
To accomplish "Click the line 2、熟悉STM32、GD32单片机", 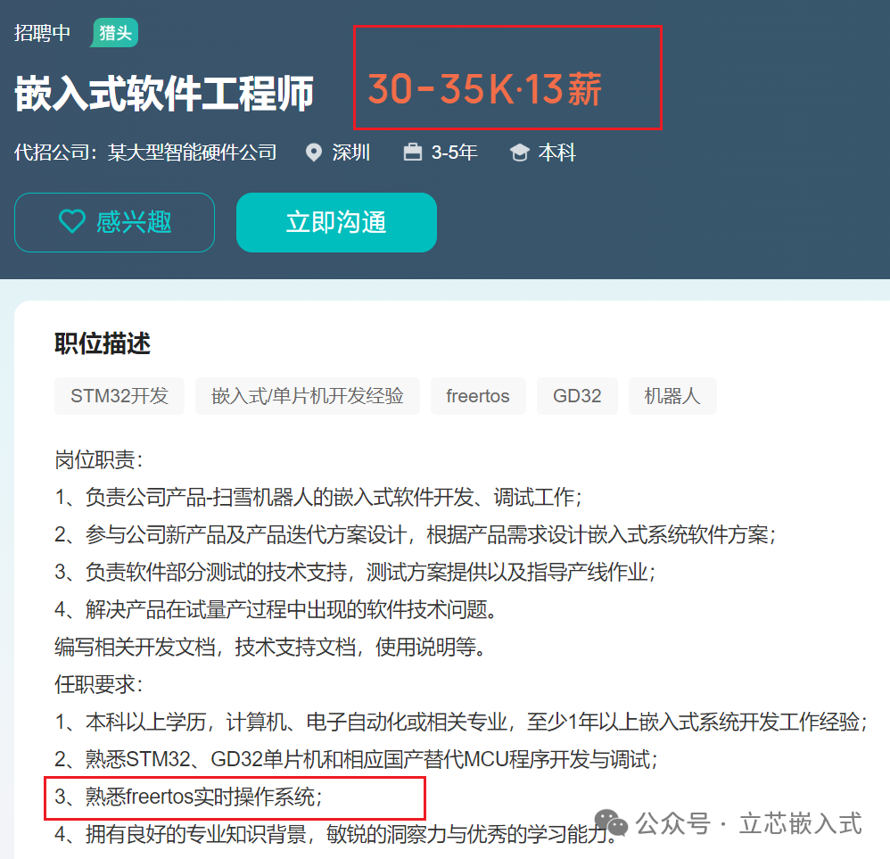I will click(x=357, y=760).
